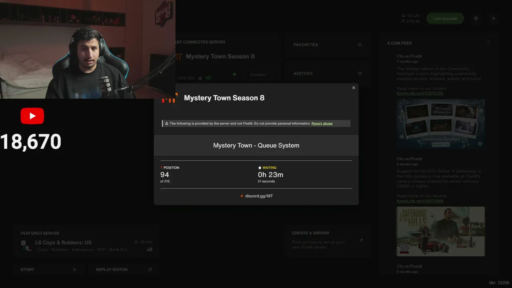Click the Mystery Town logo in dialog
512x288 pixels.
click(169, 98)
